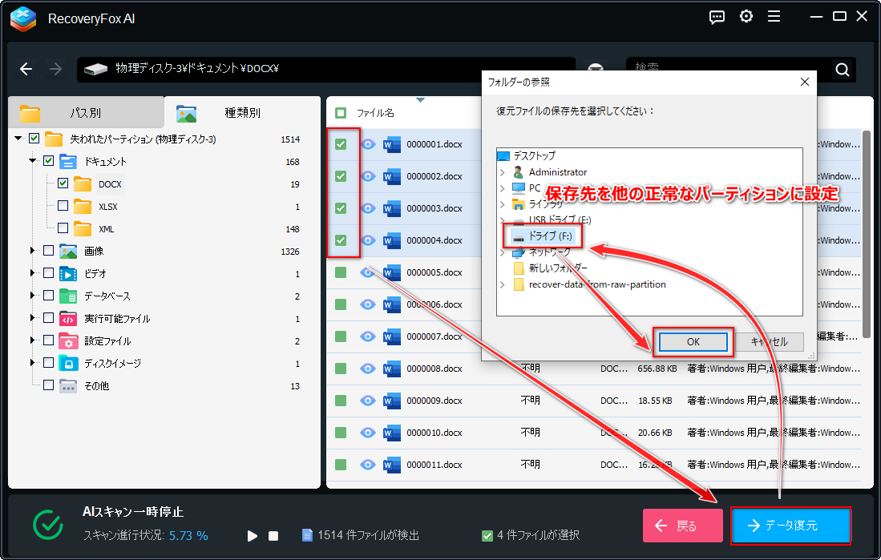
Task: Click the 設定ファイル category icon
Action: [68, 341]
